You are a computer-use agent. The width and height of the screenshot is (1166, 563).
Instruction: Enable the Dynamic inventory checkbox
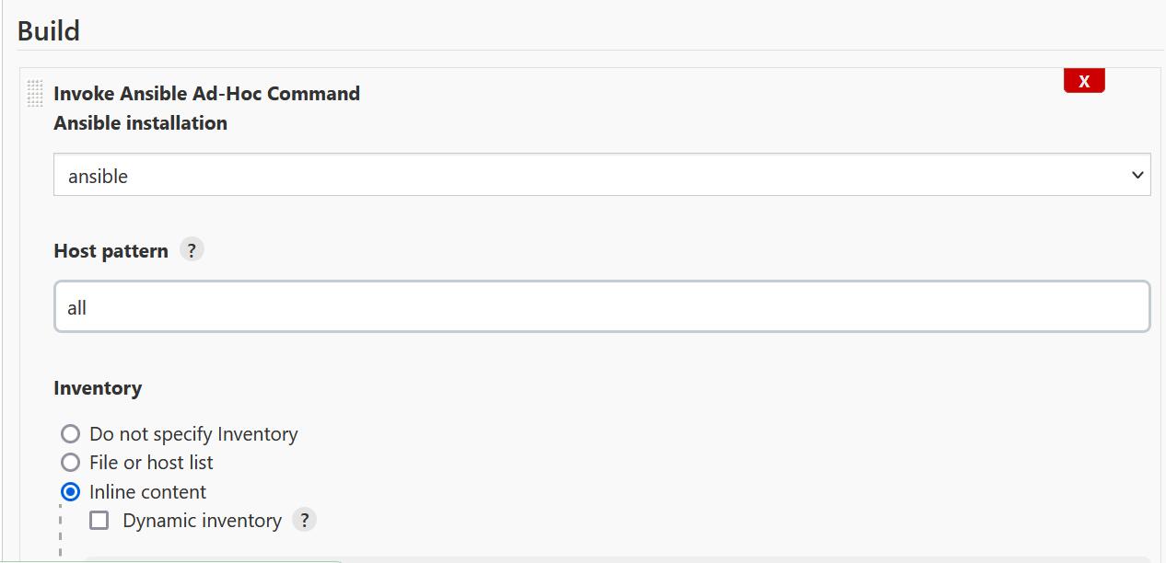(x=99, y=520)
